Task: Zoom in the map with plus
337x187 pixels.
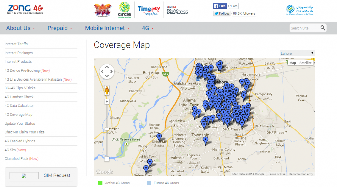Action: coord(107,101)
